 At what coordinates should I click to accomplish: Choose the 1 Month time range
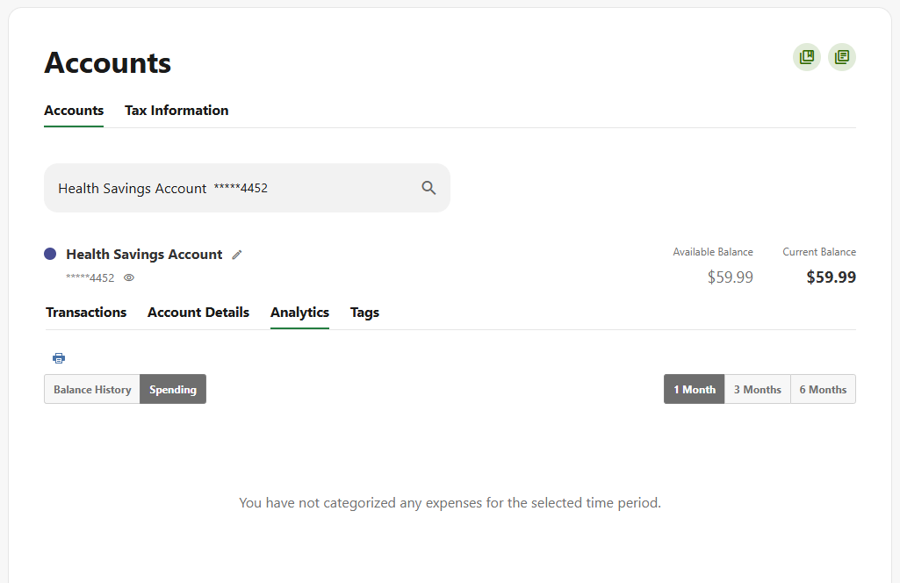[694, 389]
